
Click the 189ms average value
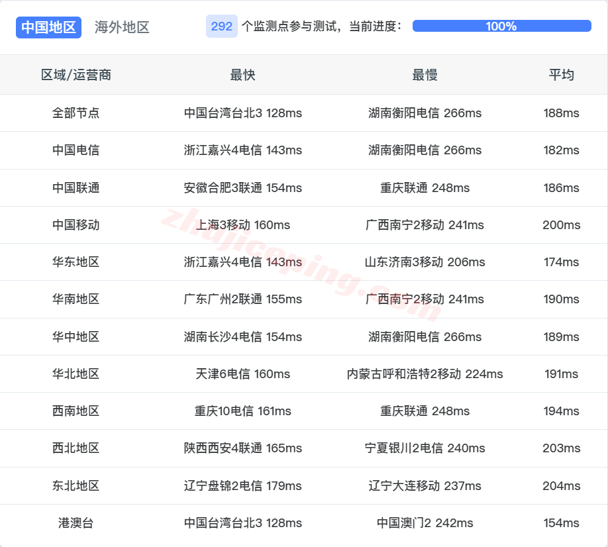[561, 337]
